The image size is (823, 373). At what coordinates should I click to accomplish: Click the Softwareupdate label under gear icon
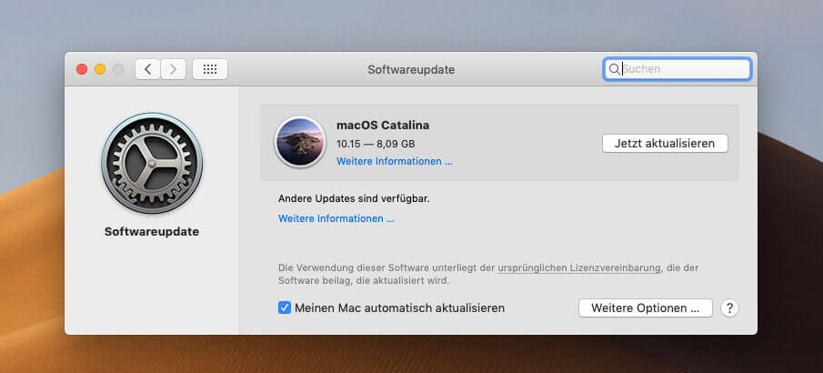click(x=152, y=232)
